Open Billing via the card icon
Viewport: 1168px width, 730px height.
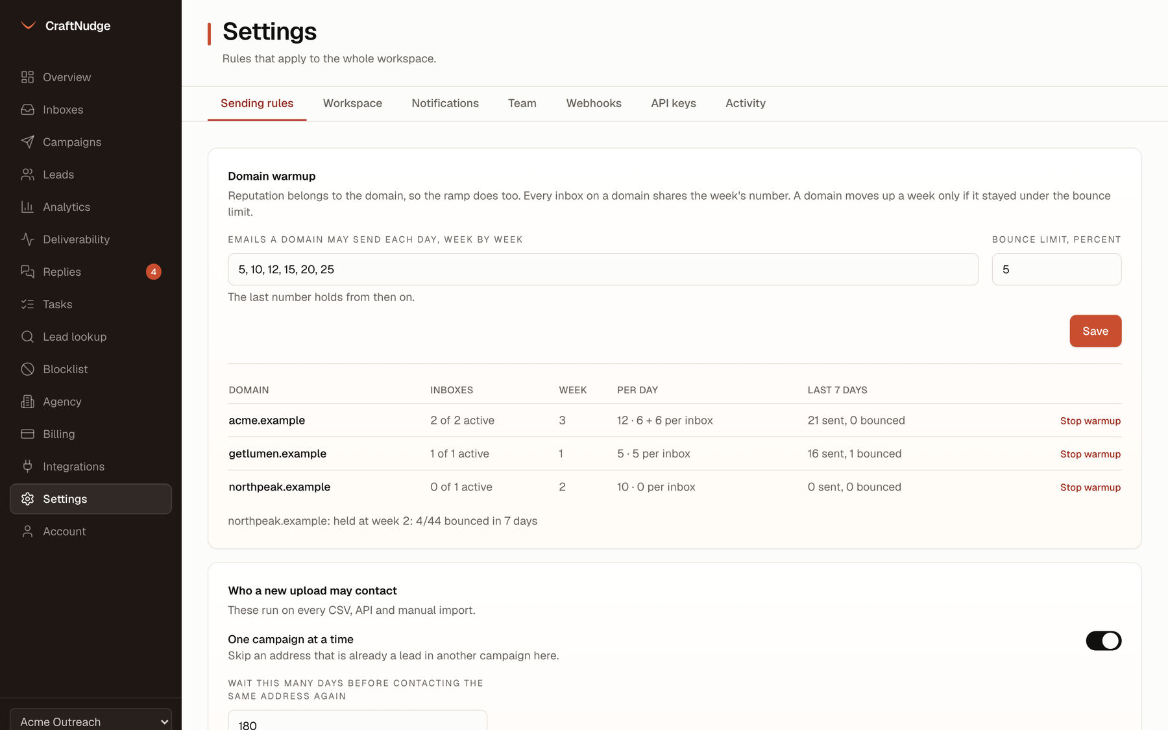point(27,434)
